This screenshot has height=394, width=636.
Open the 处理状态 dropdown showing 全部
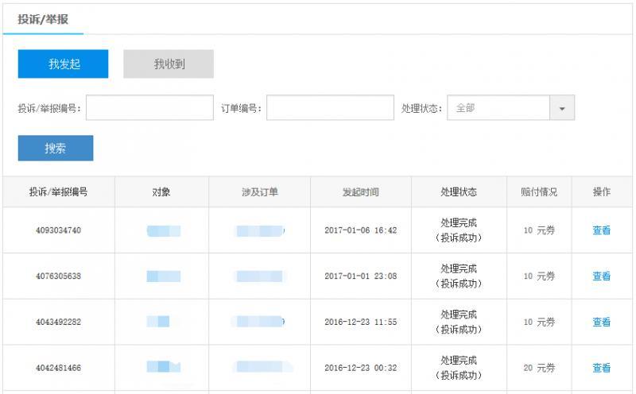point(510,107)
